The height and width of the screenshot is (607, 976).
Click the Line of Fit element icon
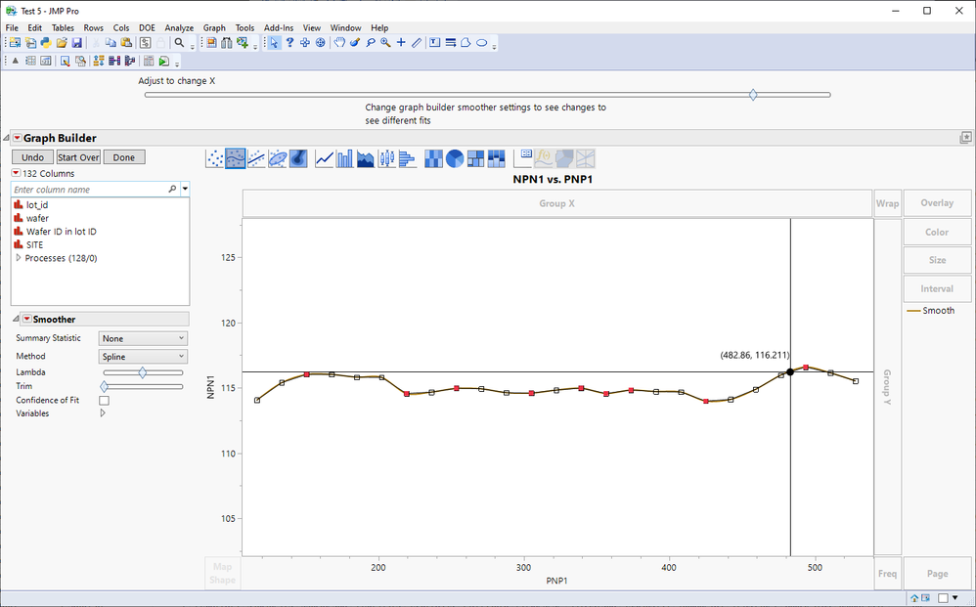(256, 158)
